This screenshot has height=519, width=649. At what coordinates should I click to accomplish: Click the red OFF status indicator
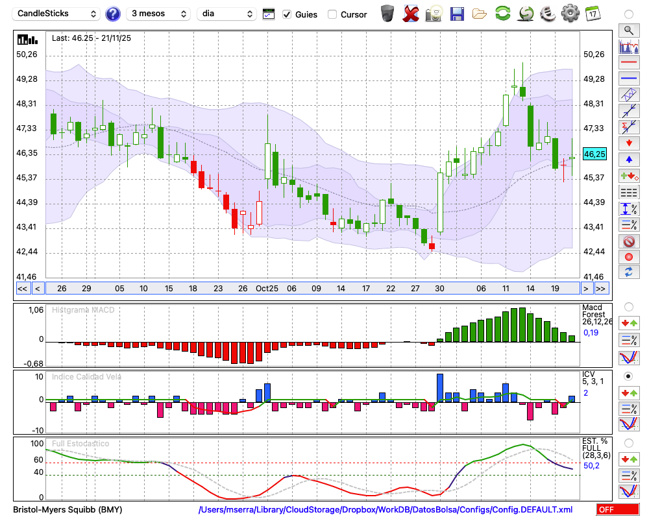point(618,510)
